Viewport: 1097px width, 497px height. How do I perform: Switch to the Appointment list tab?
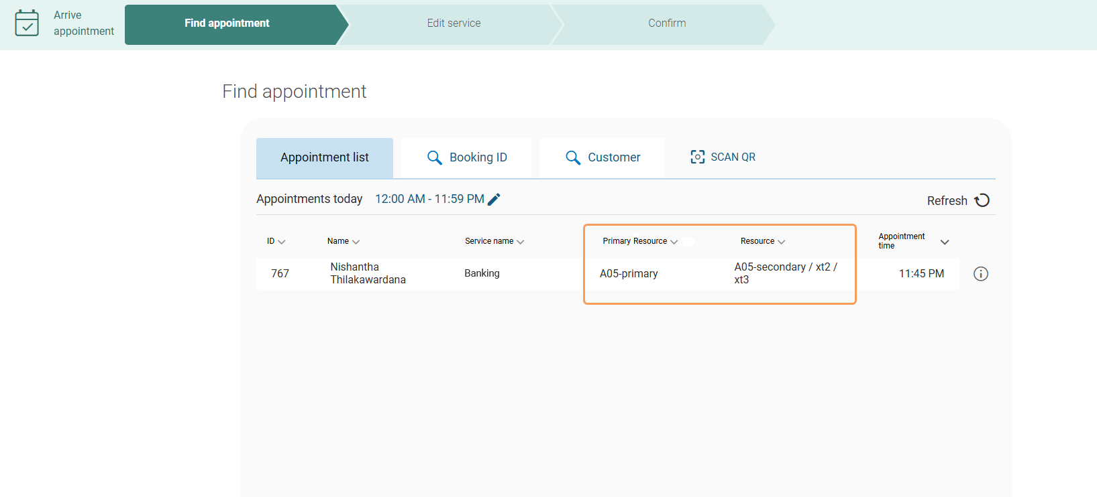pyautogui.click(x=325, y=157)
